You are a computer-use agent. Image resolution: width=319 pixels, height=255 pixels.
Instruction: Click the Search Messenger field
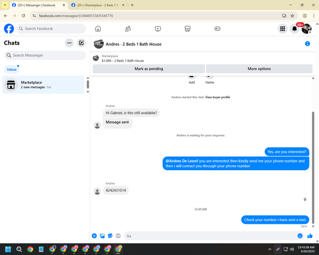[45, 55]
